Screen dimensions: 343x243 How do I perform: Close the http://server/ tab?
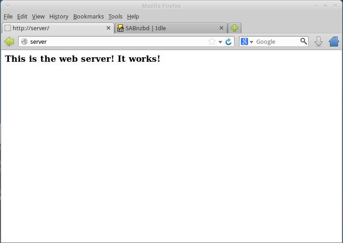coord(108,28)
